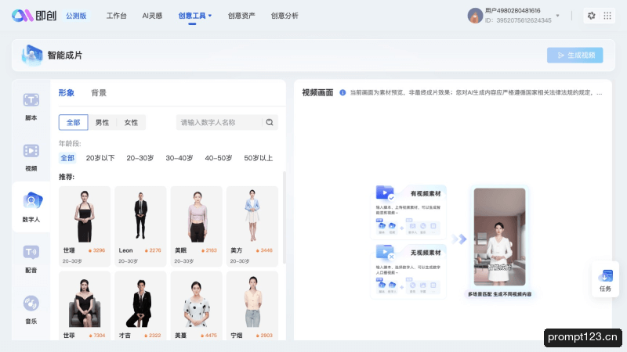Click the 智能成片 preview video thumbnail

click(499, 237)
